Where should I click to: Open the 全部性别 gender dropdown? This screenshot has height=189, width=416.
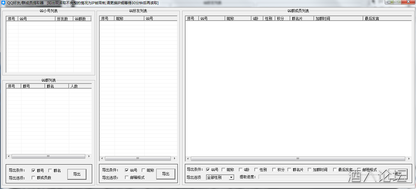220,177
